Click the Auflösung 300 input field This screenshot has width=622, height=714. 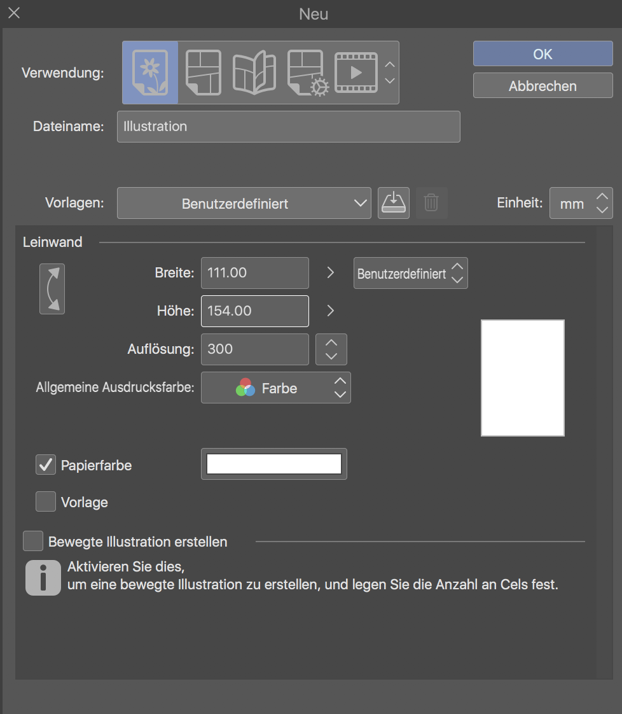click(x=255, y=349)
